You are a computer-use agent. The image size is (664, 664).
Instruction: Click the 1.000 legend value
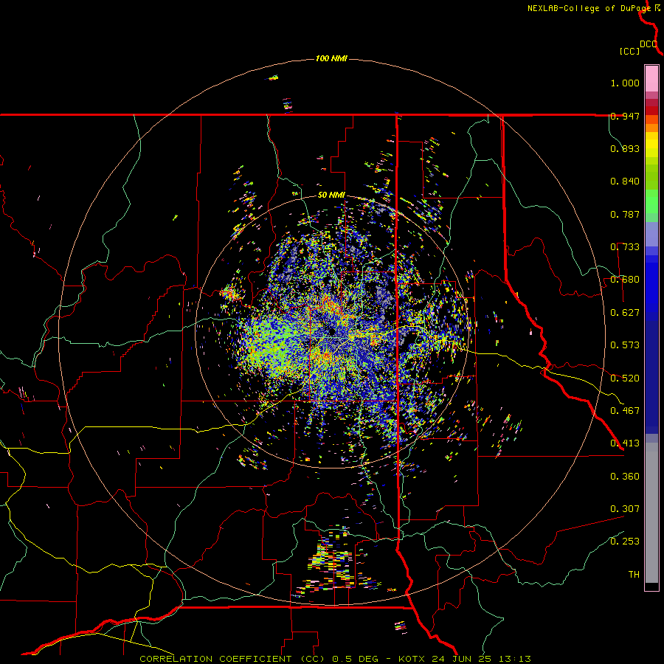(x=625, y=83)
